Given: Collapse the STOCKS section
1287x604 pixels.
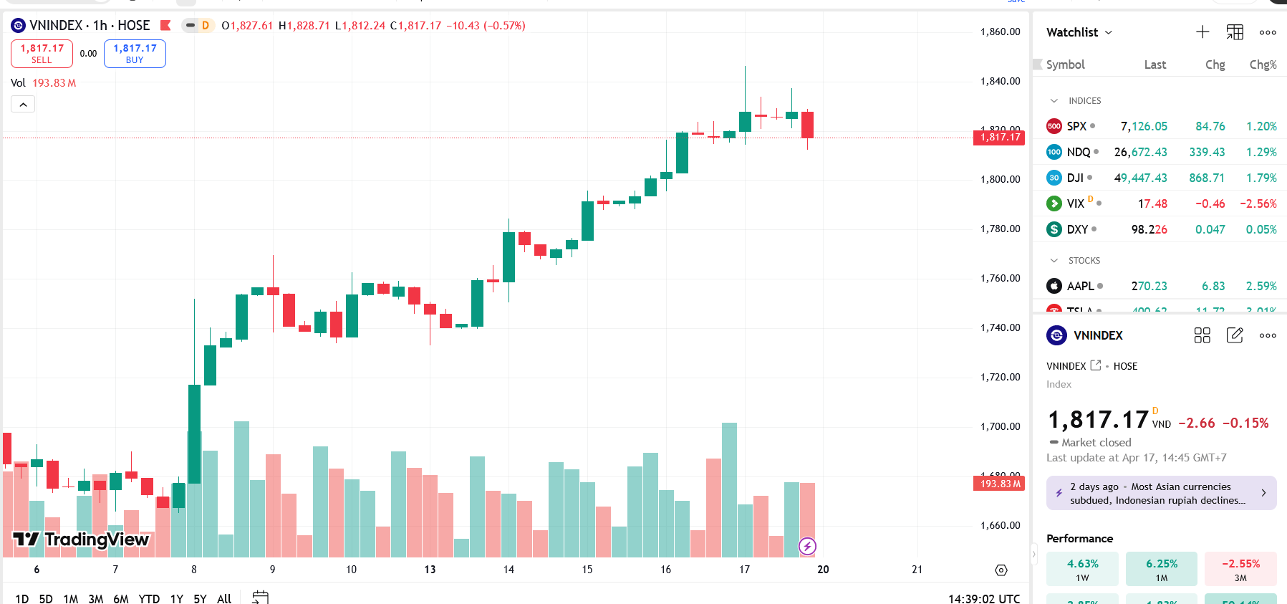Looking at the screenshot, I should pyautogui.click(x=1053, y=260).
